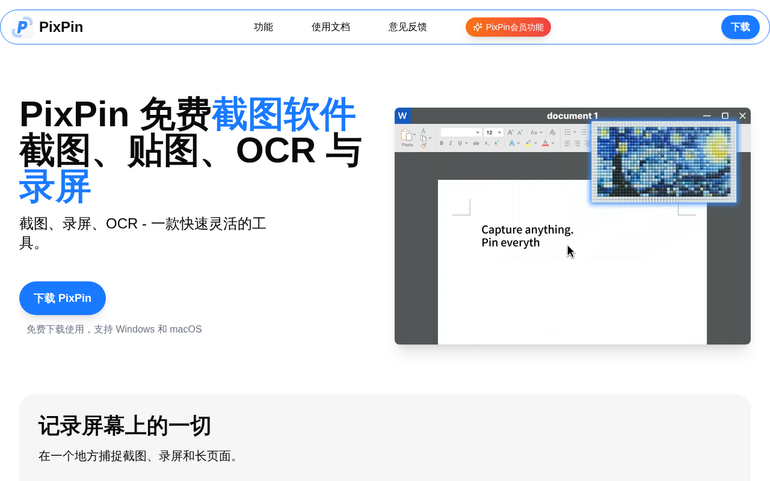770x481 pixels.
Task: Click the Bullets list icon in the demo toolbar
Action: [x=568, y=132]
